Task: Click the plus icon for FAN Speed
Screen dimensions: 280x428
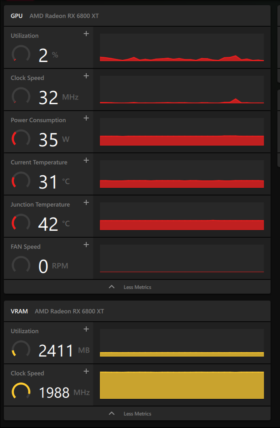Action: coord(86,245)
